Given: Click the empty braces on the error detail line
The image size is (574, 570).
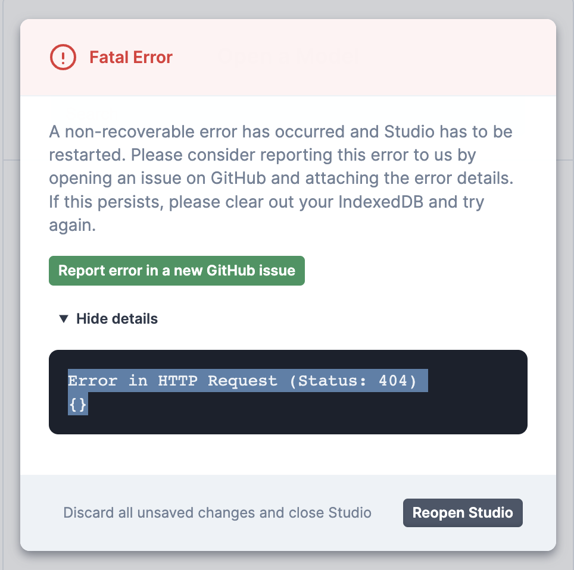Looking at the screenshot, I should pos(77,404).
